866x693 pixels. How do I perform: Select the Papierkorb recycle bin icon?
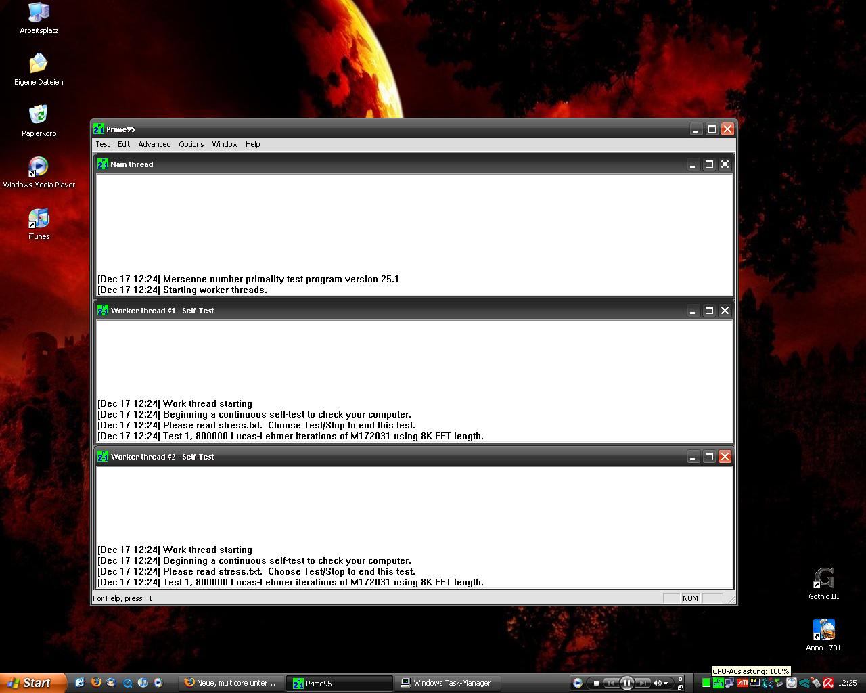tap(39, 120)
